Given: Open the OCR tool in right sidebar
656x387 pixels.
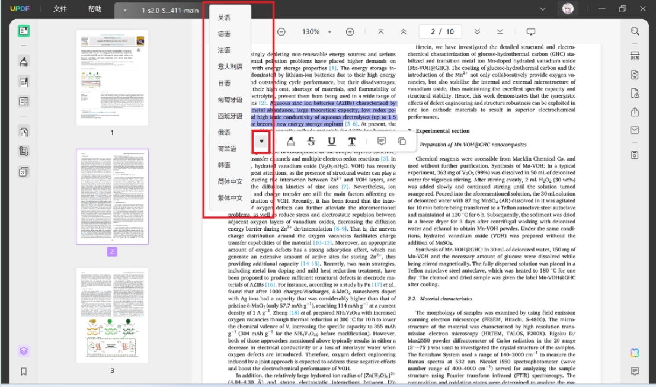Looking at the screenshot, I should 635,56.
